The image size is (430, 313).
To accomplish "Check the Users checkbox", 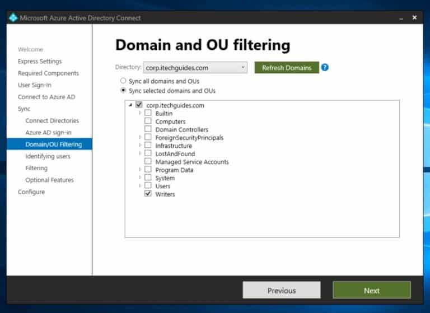I will point(148,185).
